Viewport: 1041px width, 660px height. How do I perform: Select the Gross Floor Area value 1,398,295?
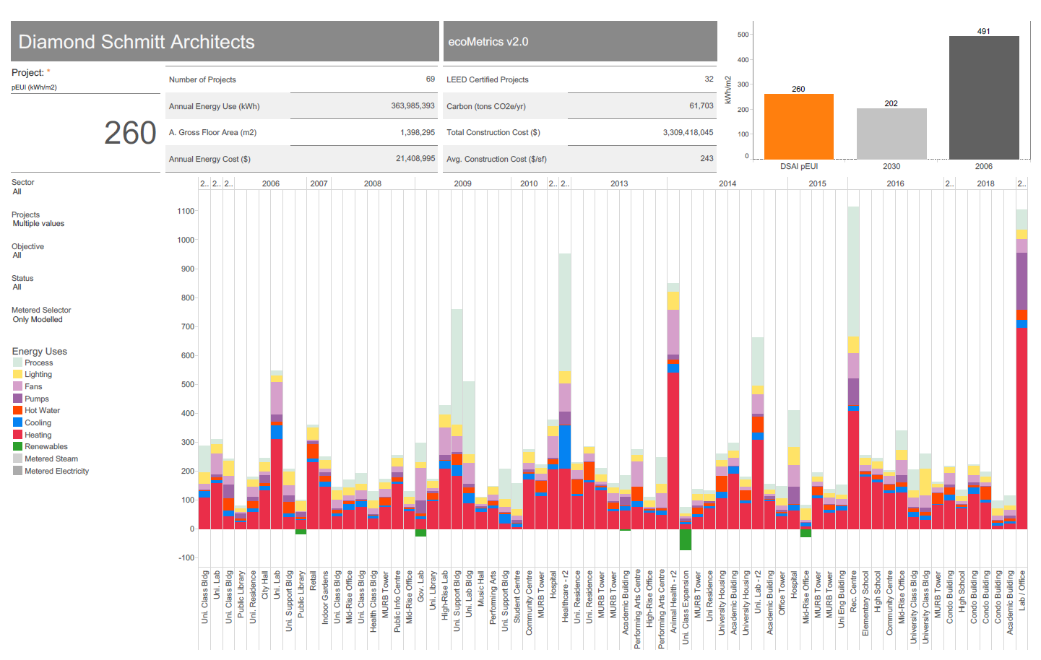[x=418, y=133]
